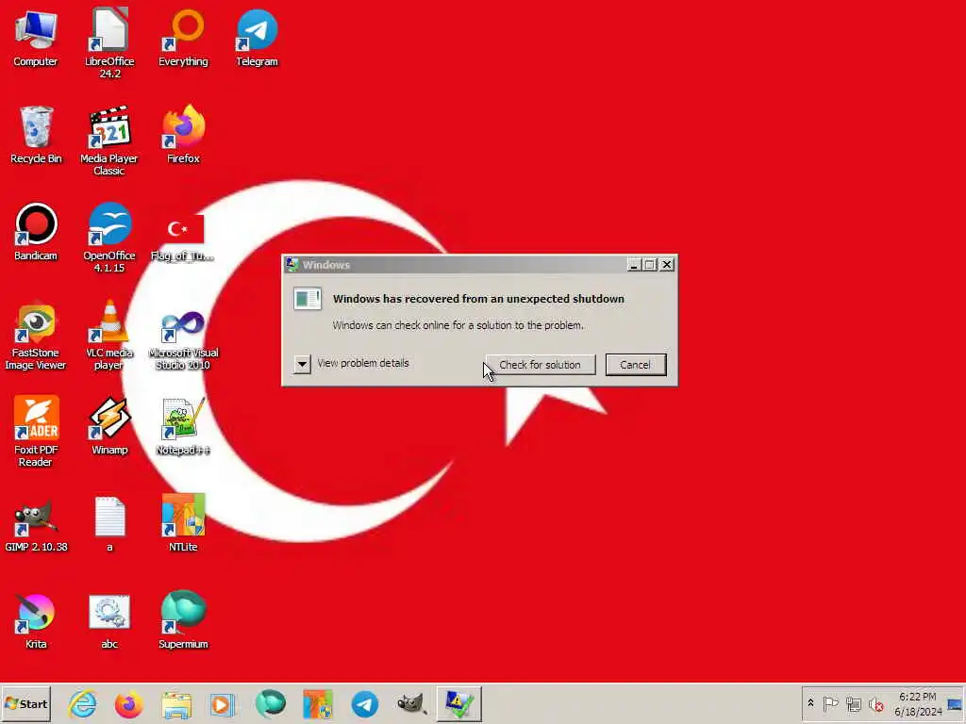The width and height of the screenshot is (966, 724).
Task: Minimize the Windows recovery dialog
Action: (x=633, y=265)
